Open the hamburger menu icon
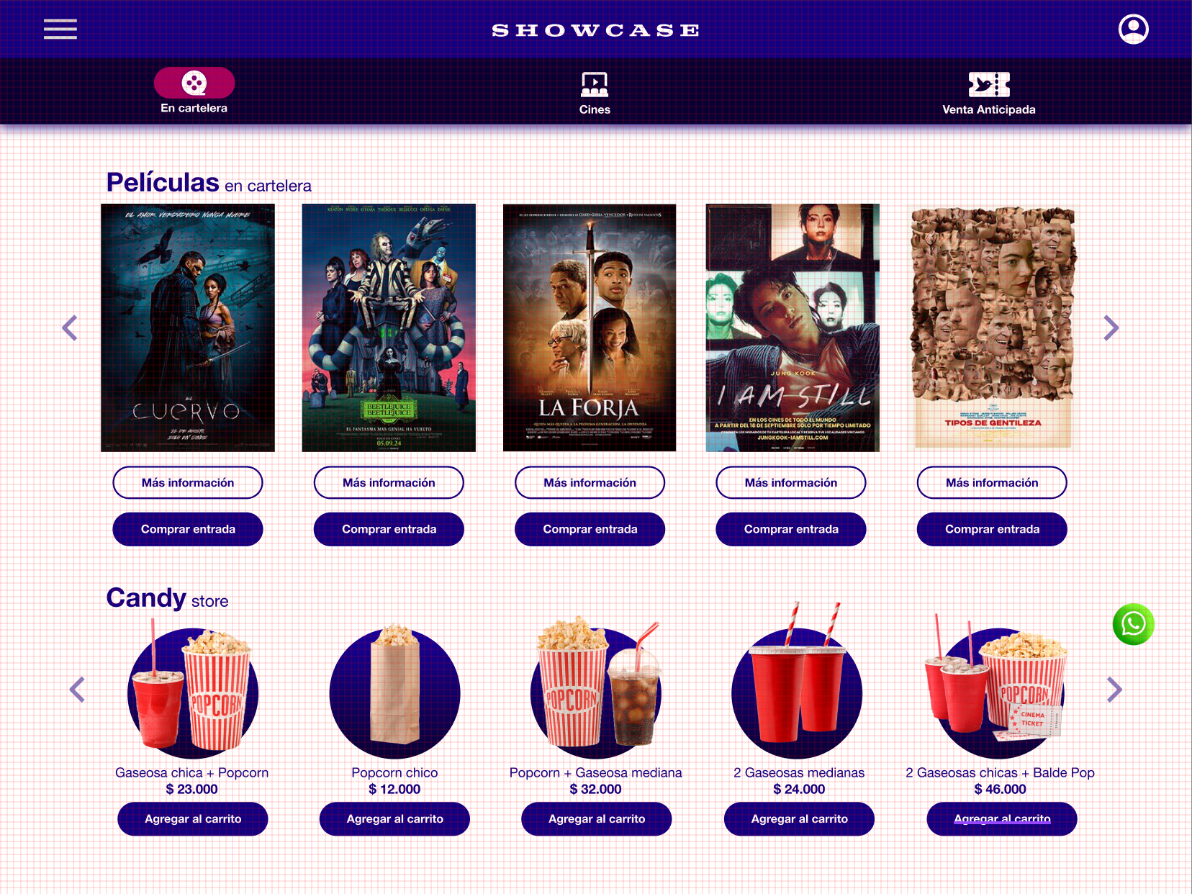This screenshot has height=894, width=1192. (60, 29)
